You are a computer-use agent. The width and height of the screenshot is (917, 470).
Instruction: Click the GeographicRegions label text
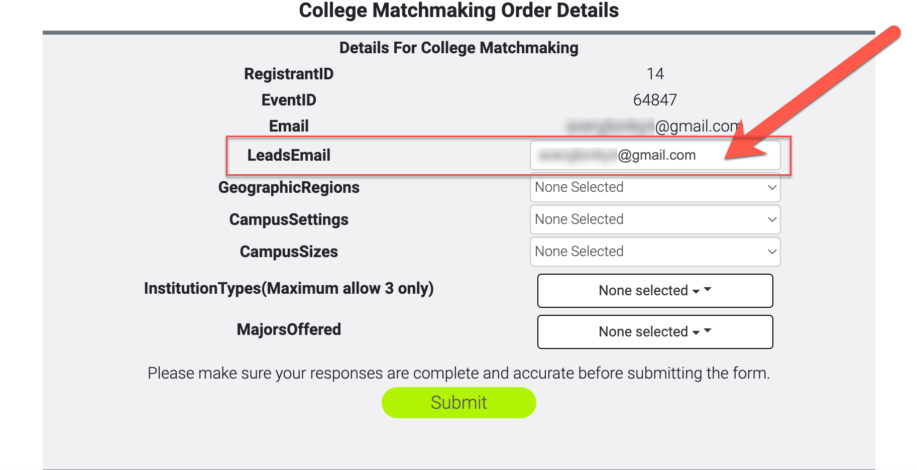tap(289, 187)
